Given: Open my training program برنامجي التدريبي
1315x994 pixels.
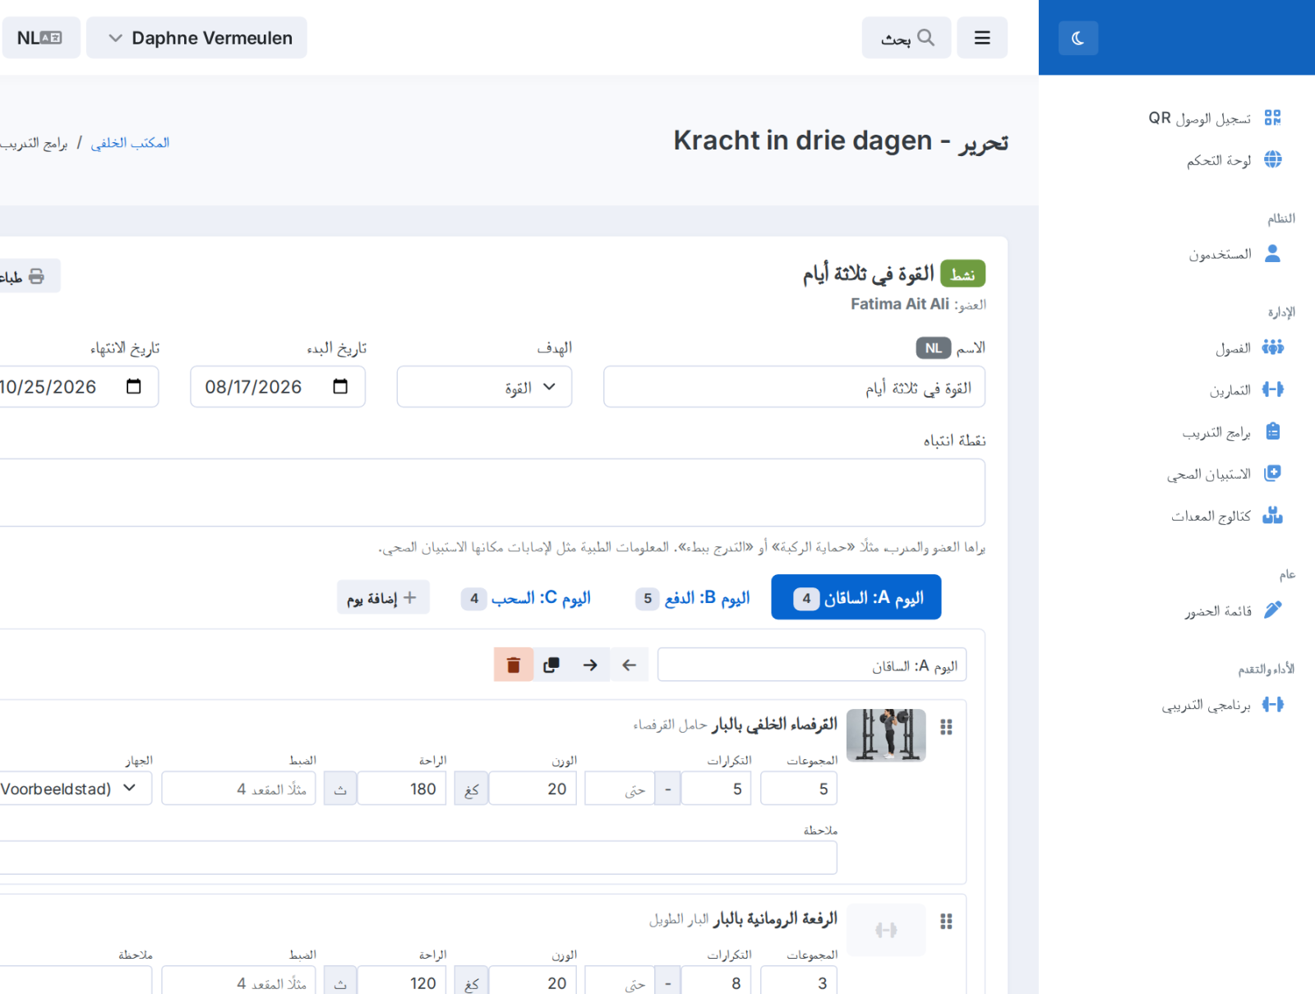Looking at the screenshot, I should (1222, 705).
